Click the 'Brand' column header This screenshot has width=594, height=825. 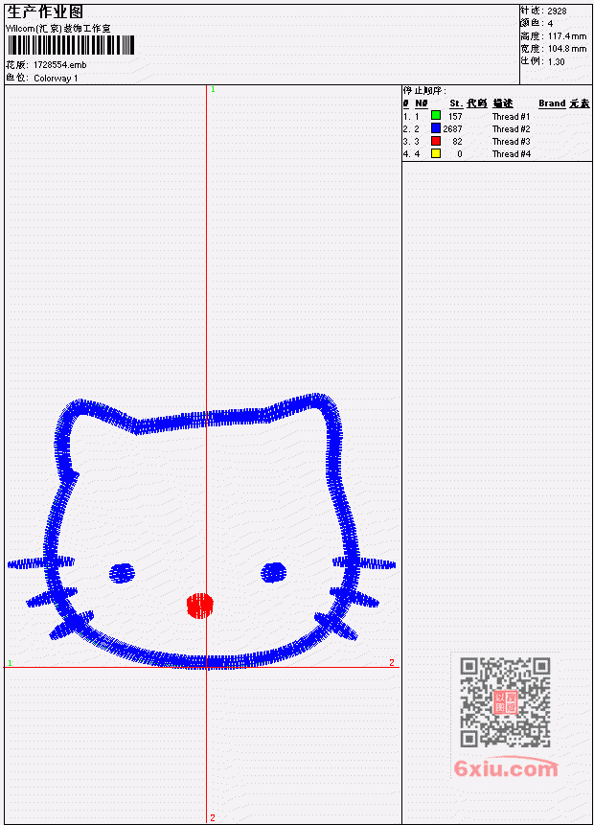coord(552,103)
